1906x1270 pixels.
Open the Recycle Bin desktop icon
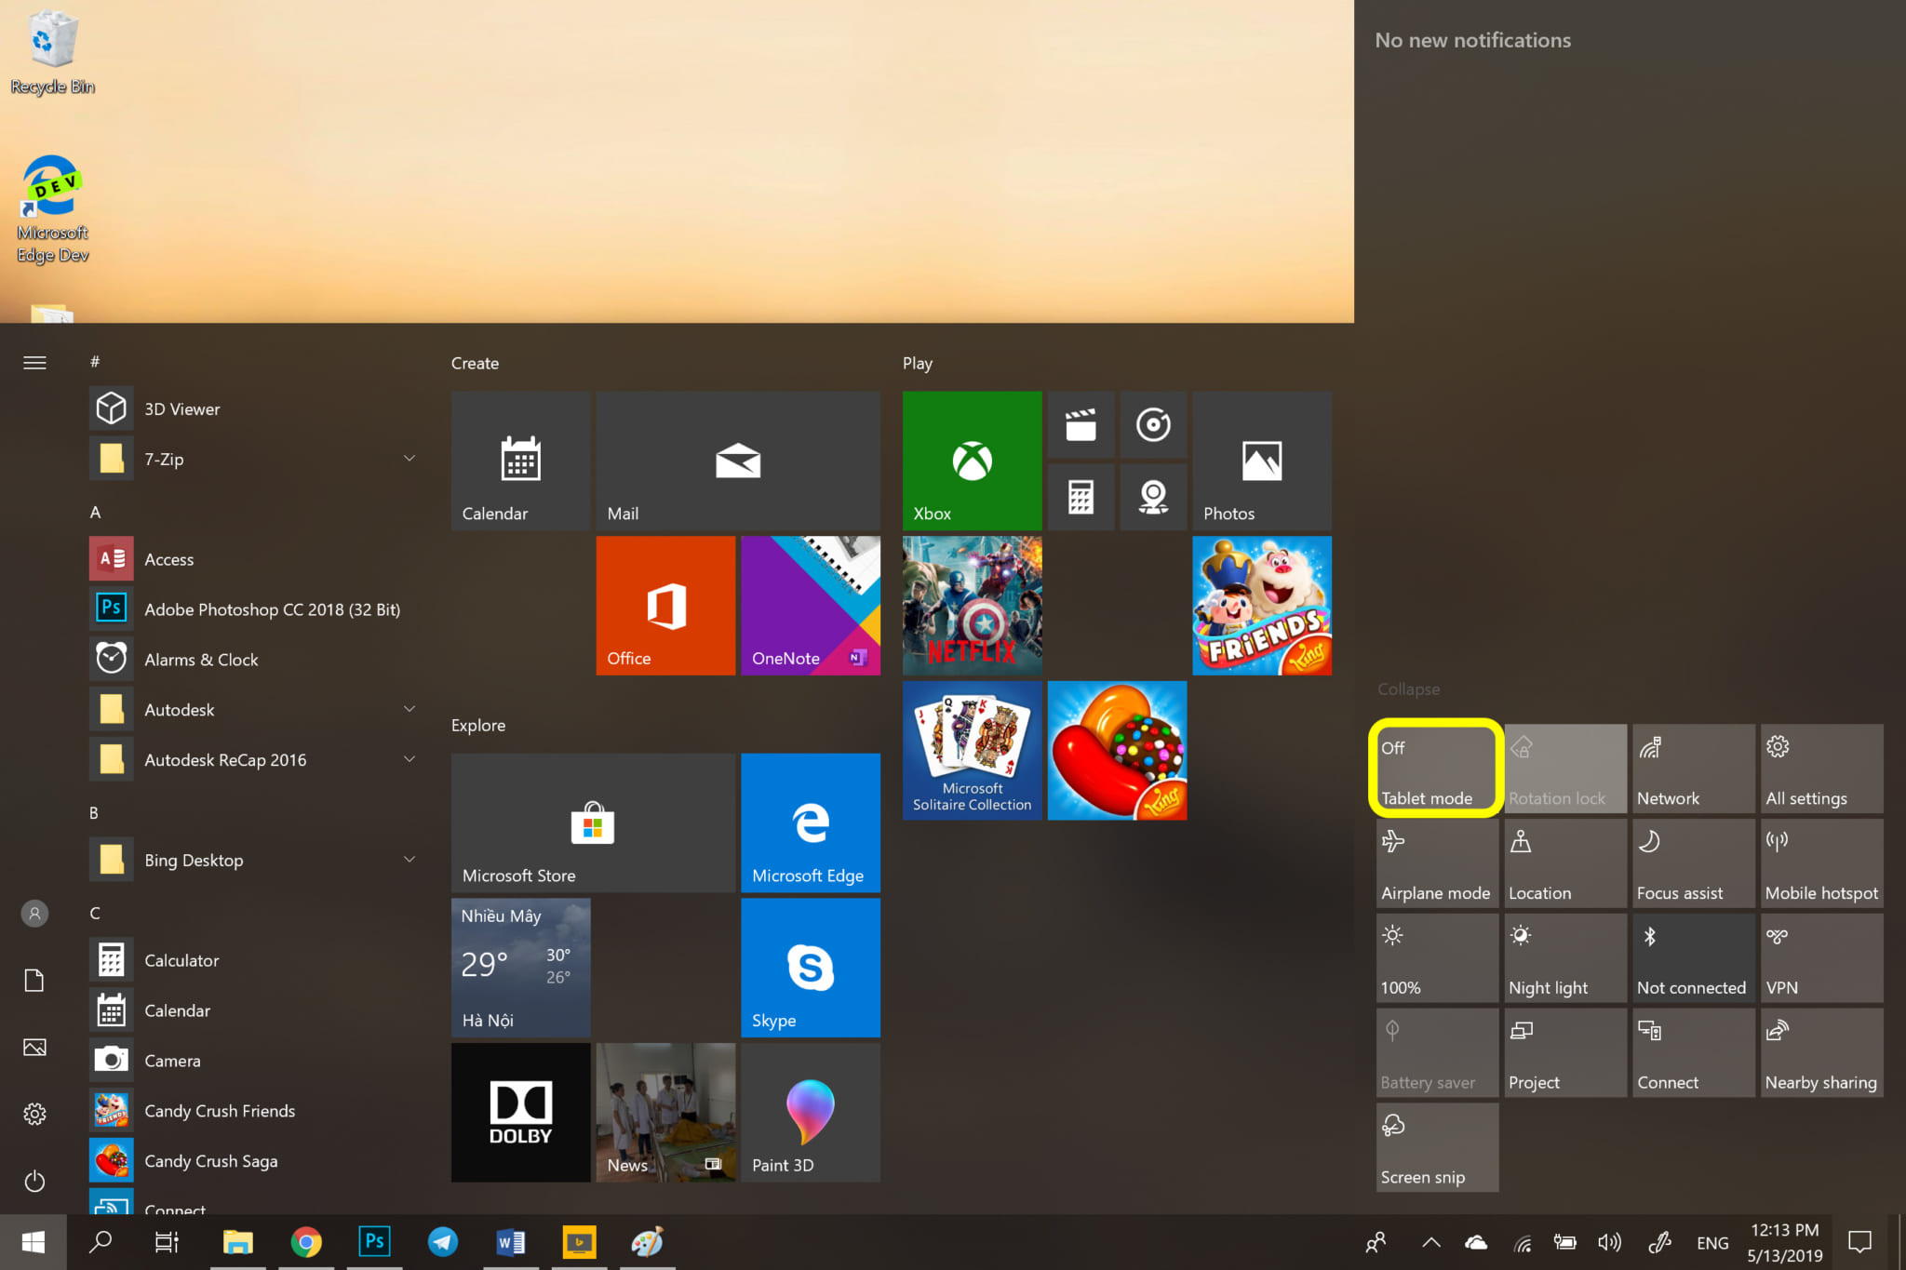(52, 53)
